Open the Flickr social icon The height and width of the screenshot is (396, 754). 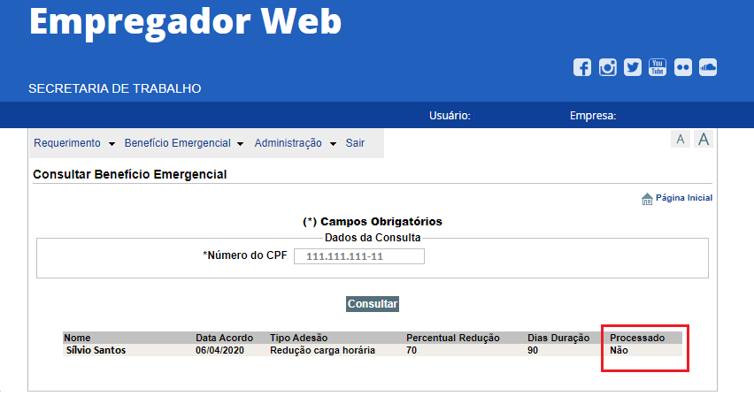pos(683,67)
